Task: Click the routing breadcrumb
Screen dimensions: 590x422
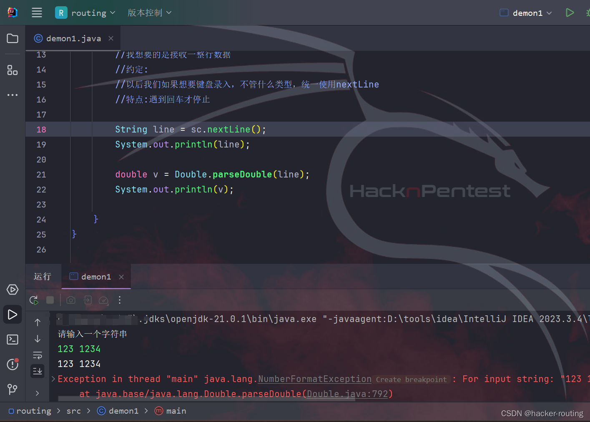Action: click(x=30, y=411)
